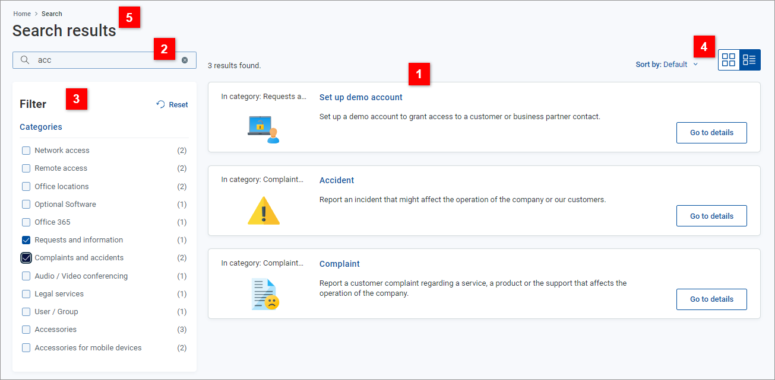Switch to list view icon
This screenshot has height=380, width=775.
coord(749,60)
